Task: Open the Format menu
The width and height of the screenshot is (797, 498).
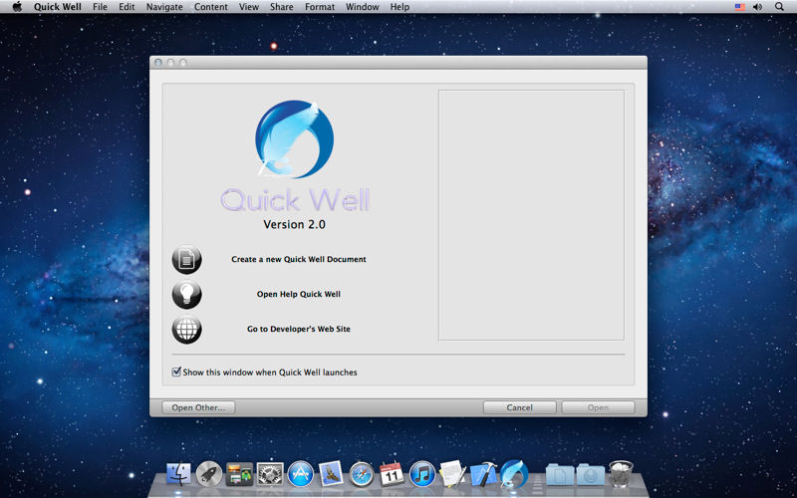Action: (320, 7)
